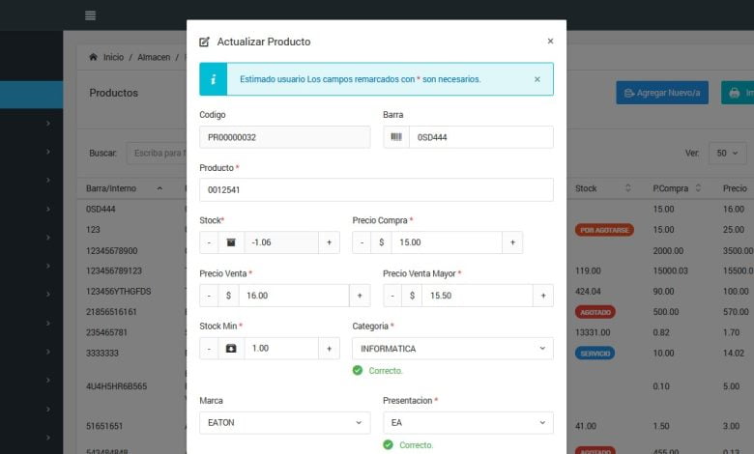Open the Categoria dropdown showing INFORMATICA
The height and width of the screenshot is (454, 754).
tap(452, 348)
